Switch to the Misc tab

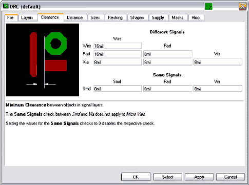coord(196,17)
